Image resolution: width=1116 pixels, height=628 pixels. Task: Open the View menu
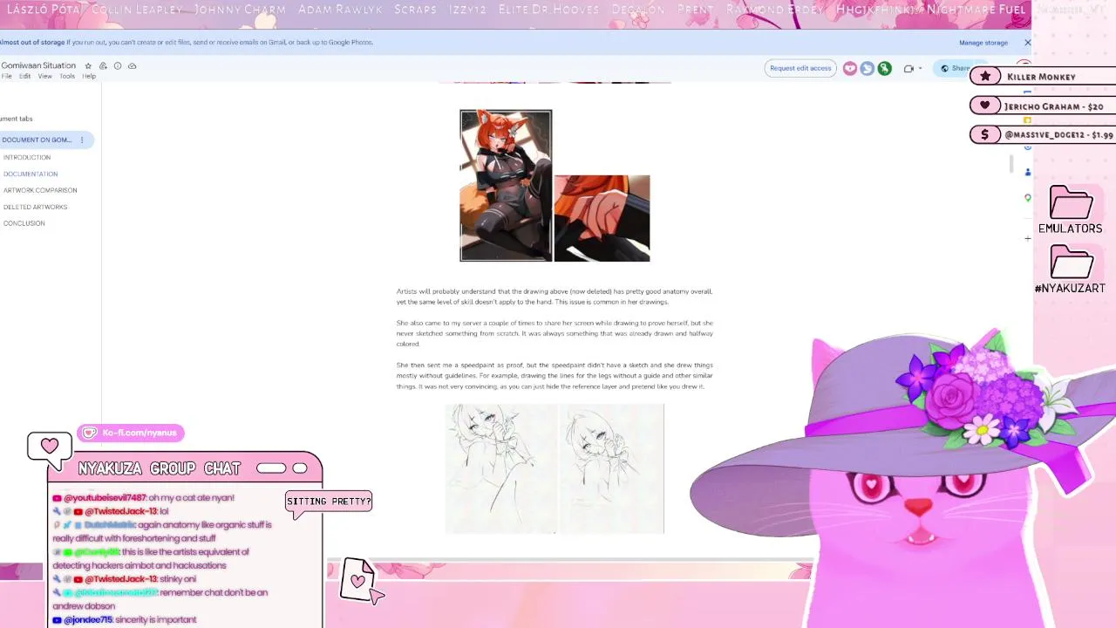(x=44, y=76)
